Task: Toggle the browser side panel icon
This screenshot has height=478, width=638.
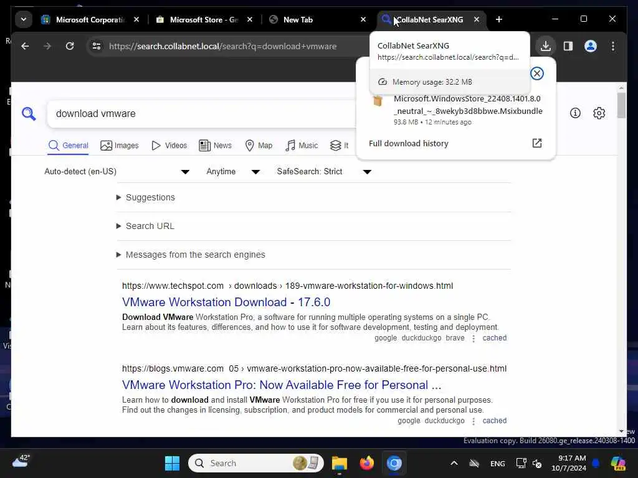Action: pyautogui.click(x=568, y=46)
